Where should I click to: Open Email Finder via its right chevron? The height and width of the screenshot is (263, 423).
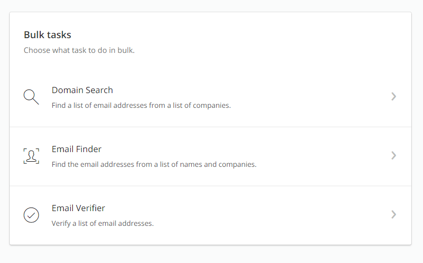click(394, 156)
